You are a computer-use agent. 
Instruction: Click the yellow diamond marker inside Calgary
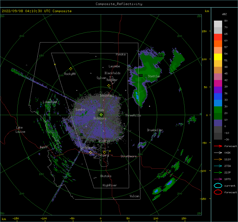tap(104, 152)
